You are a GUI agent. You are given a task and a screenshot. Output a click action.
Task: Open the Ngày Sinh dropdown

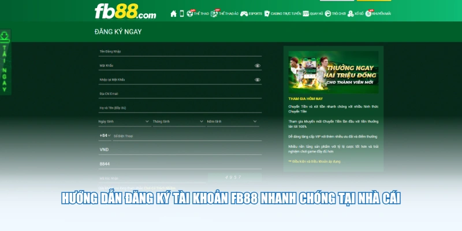pyautogui.click(x=125, y=121)
